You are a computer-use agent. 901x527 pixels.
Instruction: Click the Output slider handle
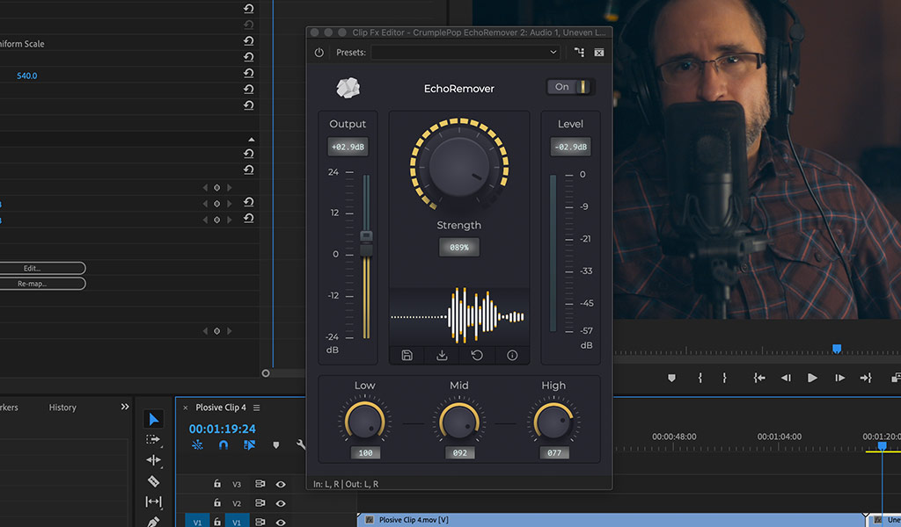click(366, 243)
